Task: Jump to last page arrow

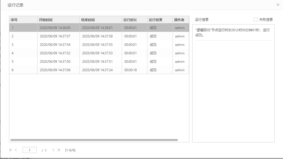Action: pyautogui.click(x=58, y=150)
